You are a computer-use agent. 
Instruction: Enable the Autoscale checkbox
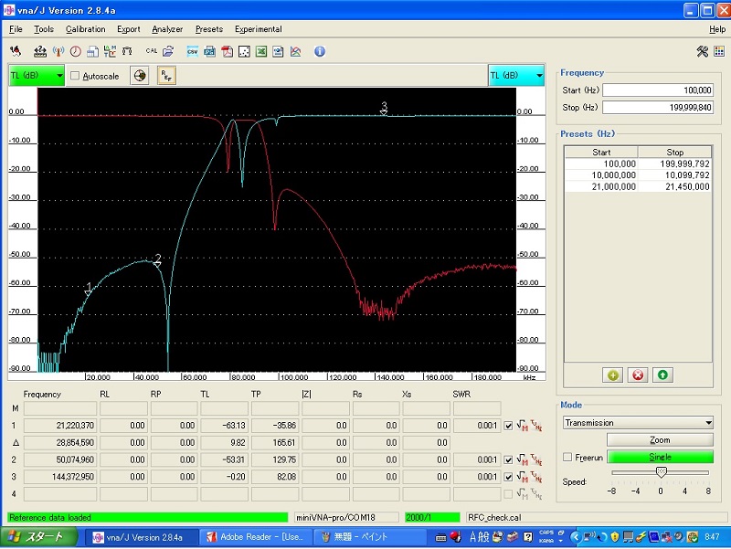(x=75, y=76)
